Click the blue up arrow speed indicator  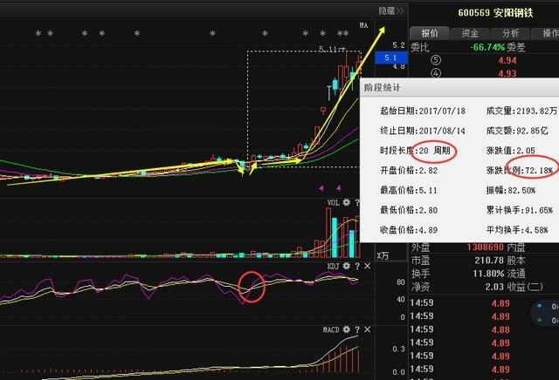(x=540, y=306)
